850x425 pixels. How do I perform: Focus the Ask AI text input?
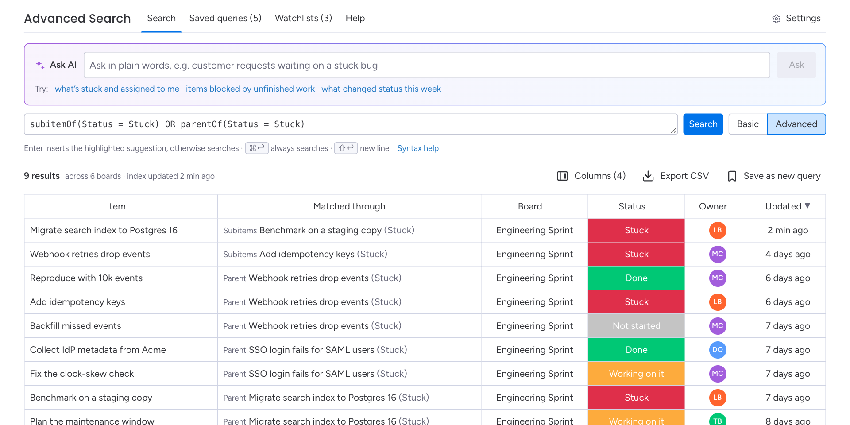pos(427,66)
